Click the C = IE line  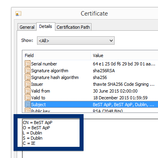tap(29, 143)
